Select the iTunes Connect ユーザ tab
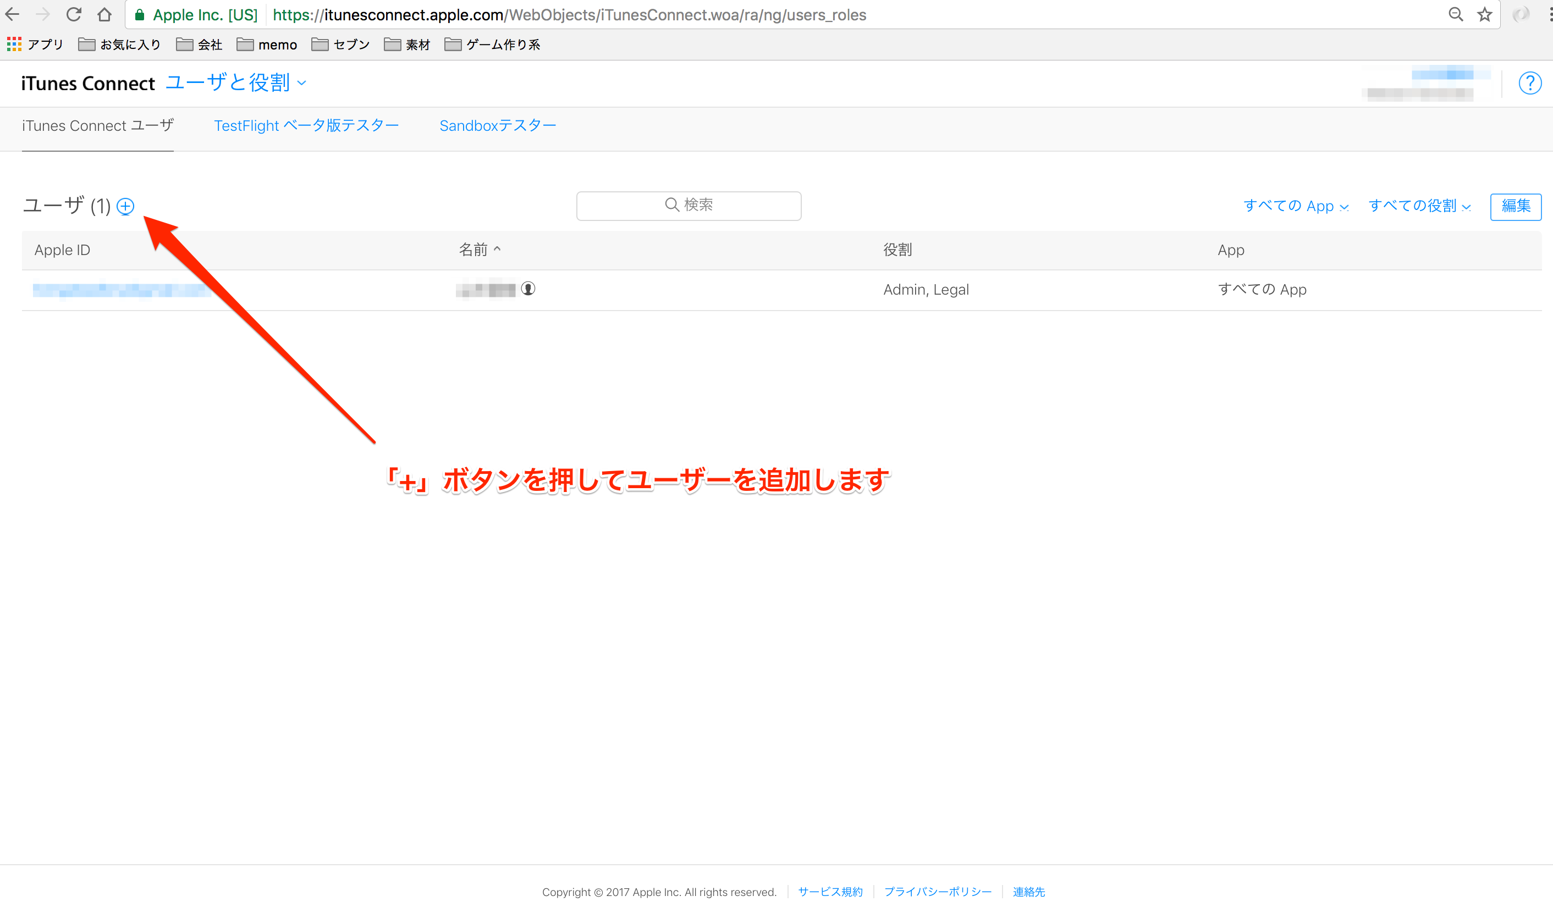 (98, 125)
